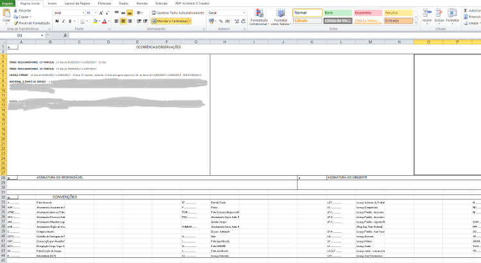Click the Preencher fill icon
This screenshot has width=481, height=263.
coord(466,17)
